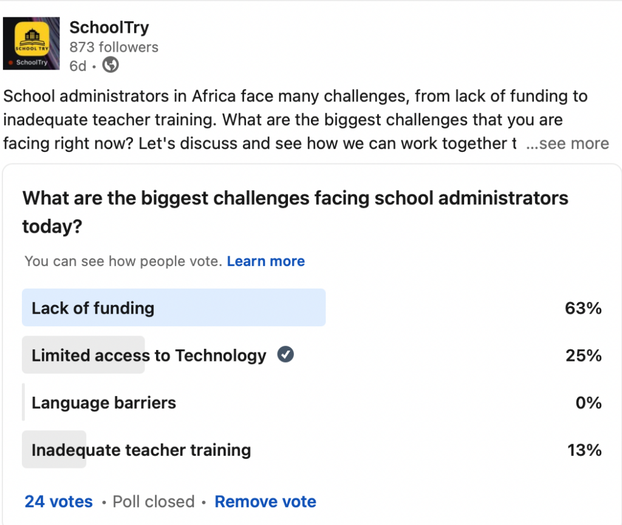Click the 25% result percentage
The width and height of the screenshot is (622, 525).
[x=584, y=355]
